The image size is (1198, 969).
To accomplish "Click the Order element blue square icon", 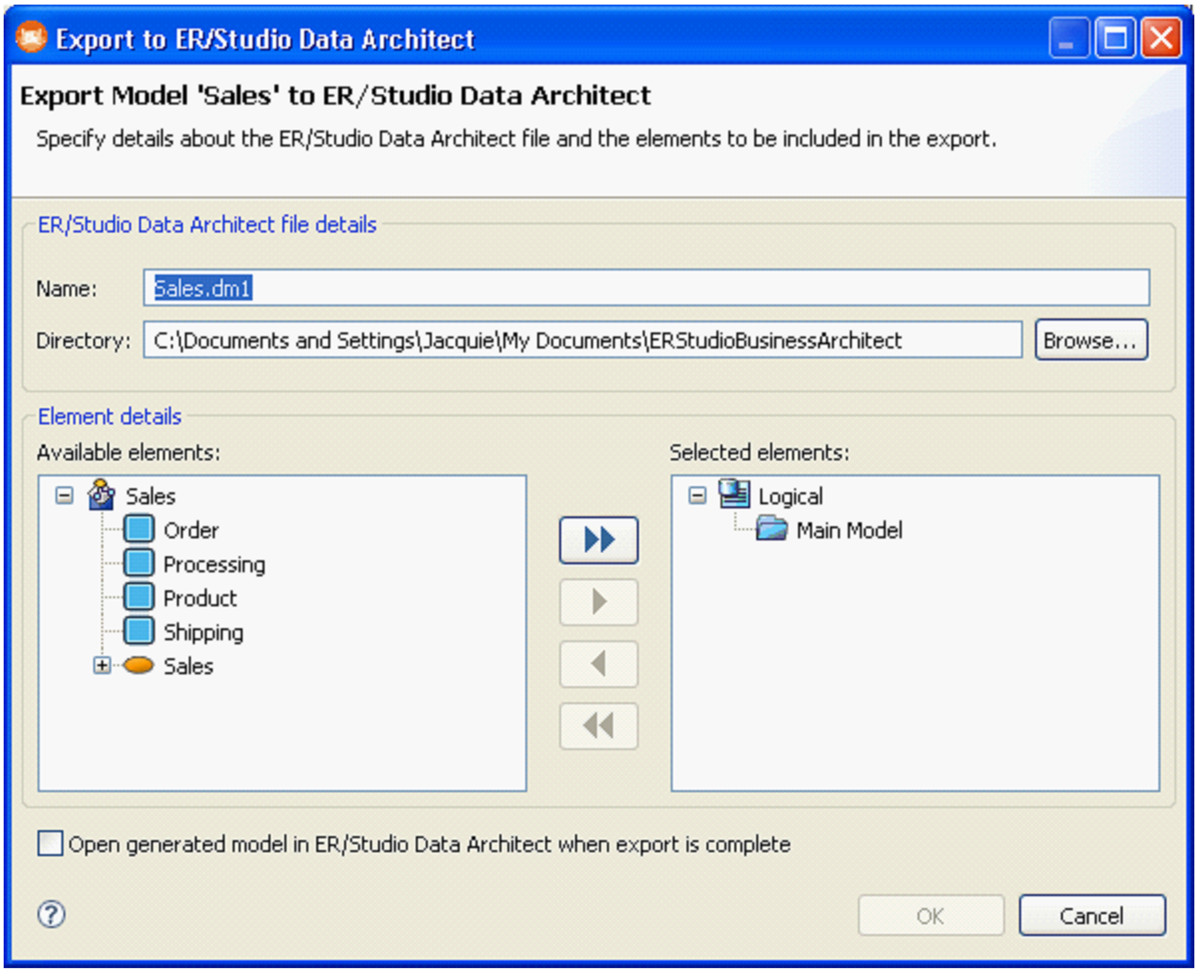I will pyautogui.click(x=138, y=529).
